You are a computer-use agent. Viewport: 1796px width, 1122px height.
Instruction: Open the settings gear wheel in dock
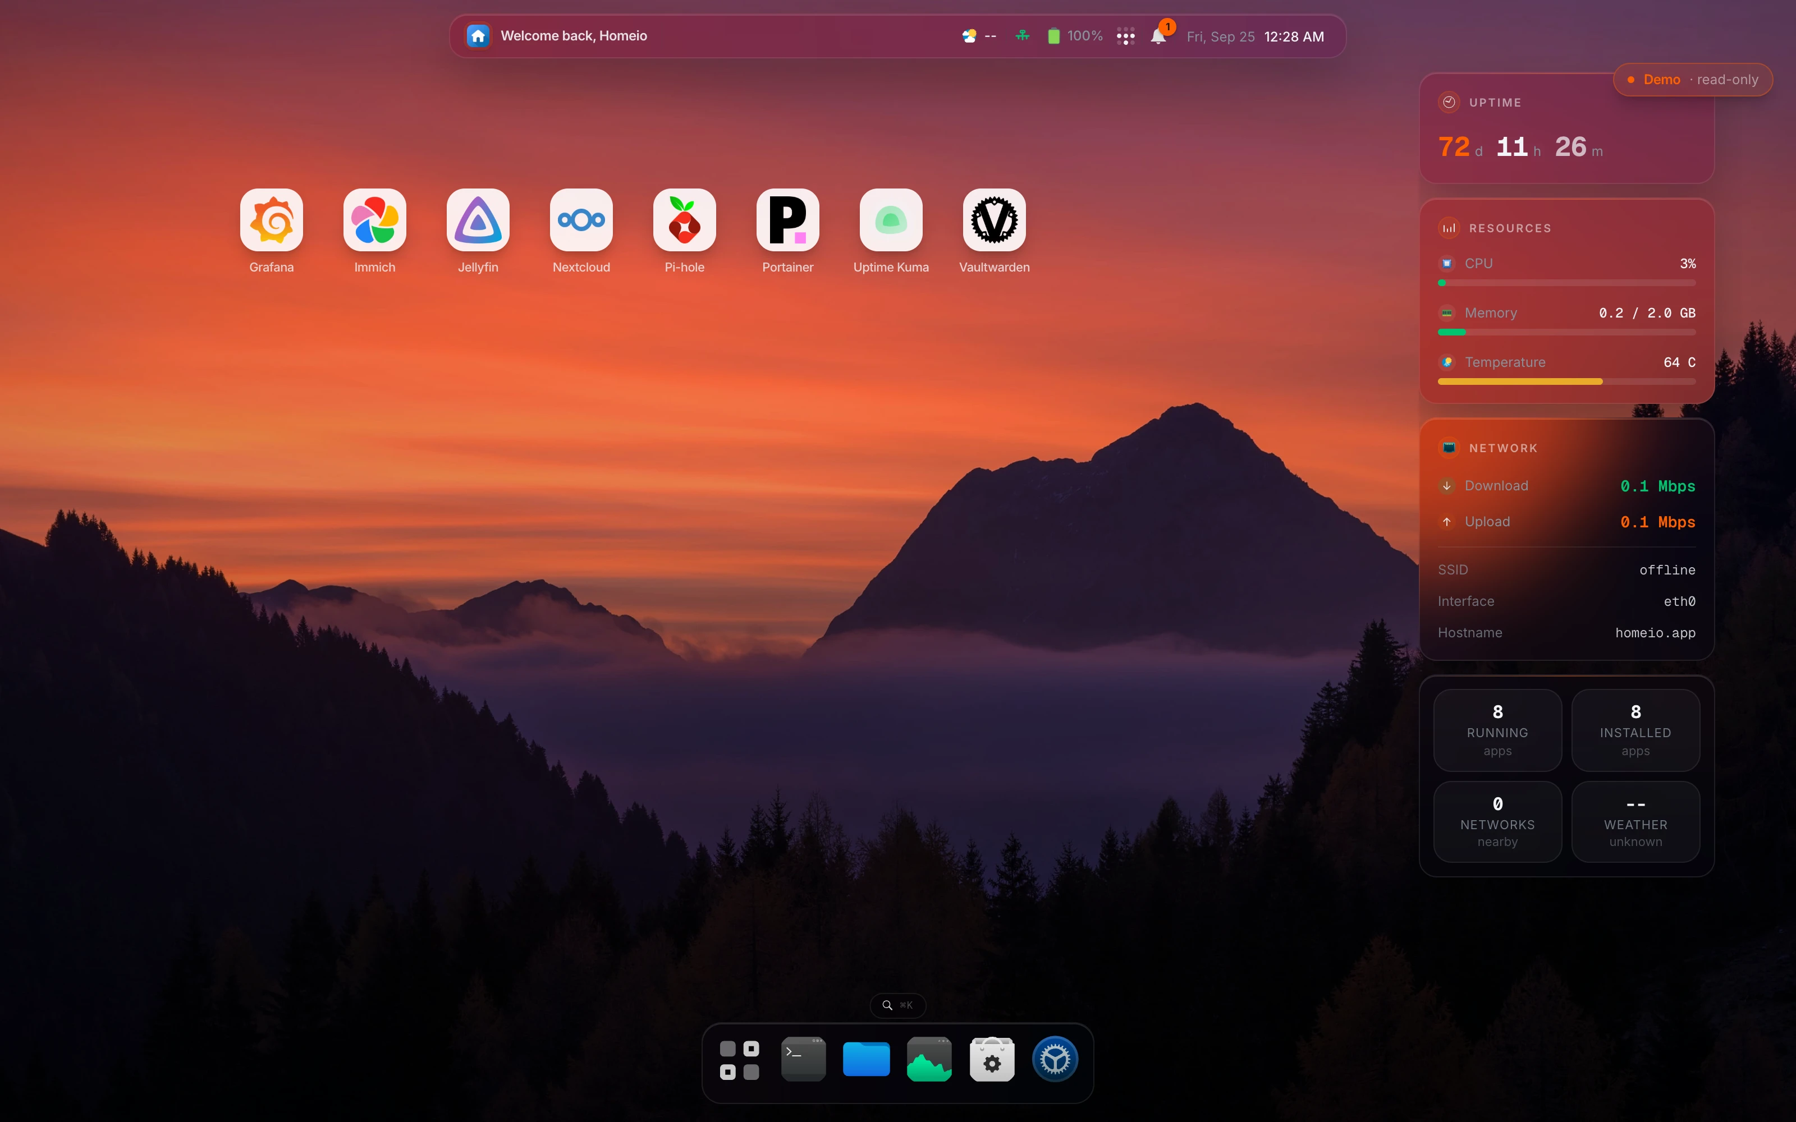(x=1055, y=1060)
